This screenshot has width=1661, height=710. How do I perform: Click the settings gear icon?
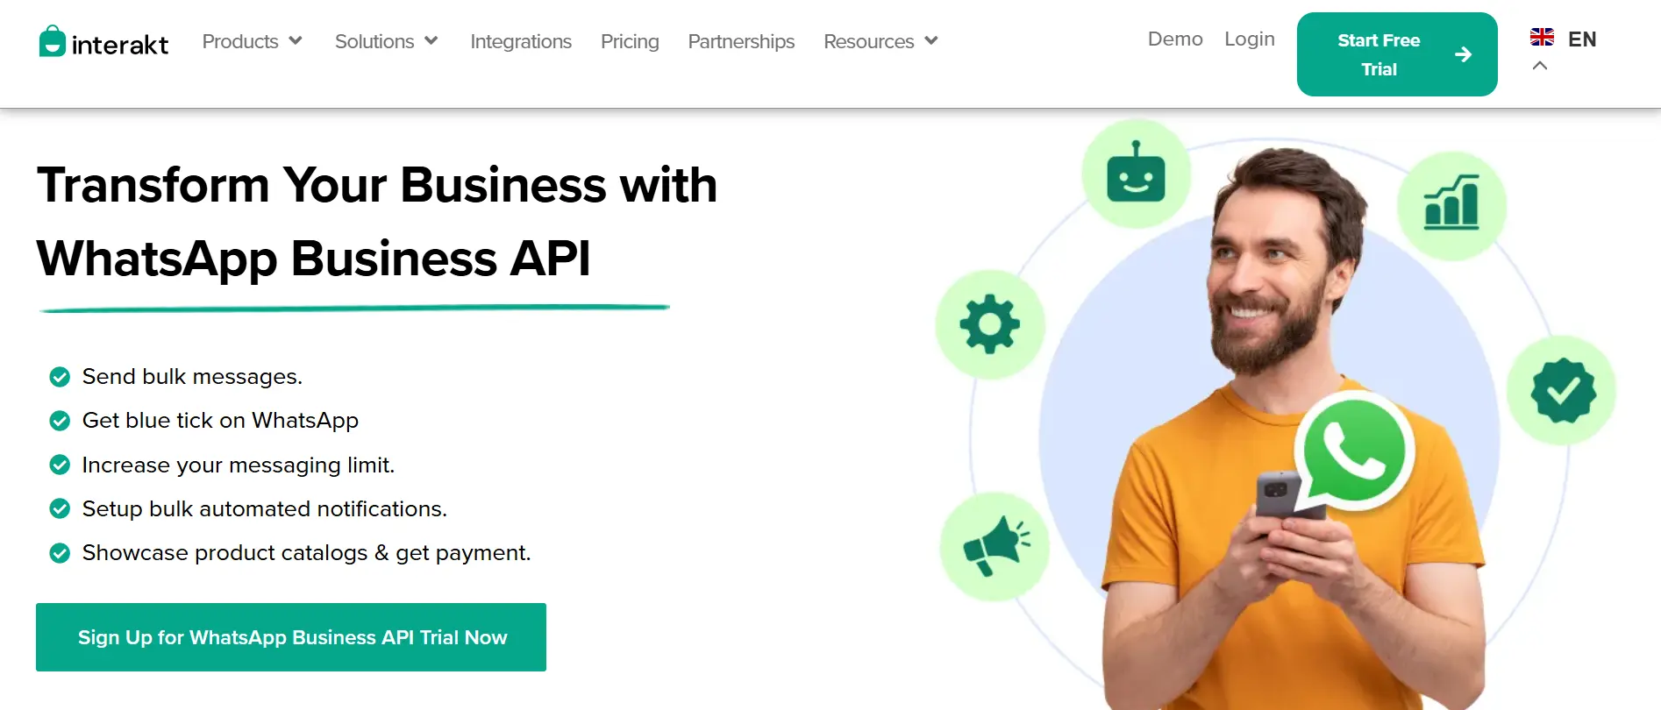coord(990,324)
